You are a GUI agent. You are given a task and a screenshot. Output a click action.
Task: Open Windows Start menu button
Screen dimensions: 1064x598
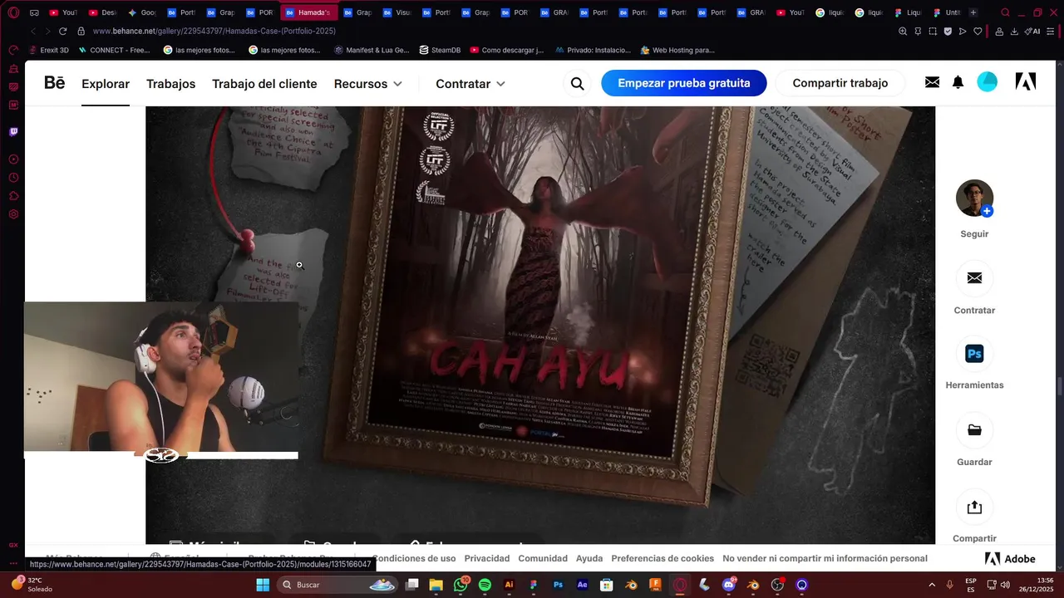pos(263,585)
